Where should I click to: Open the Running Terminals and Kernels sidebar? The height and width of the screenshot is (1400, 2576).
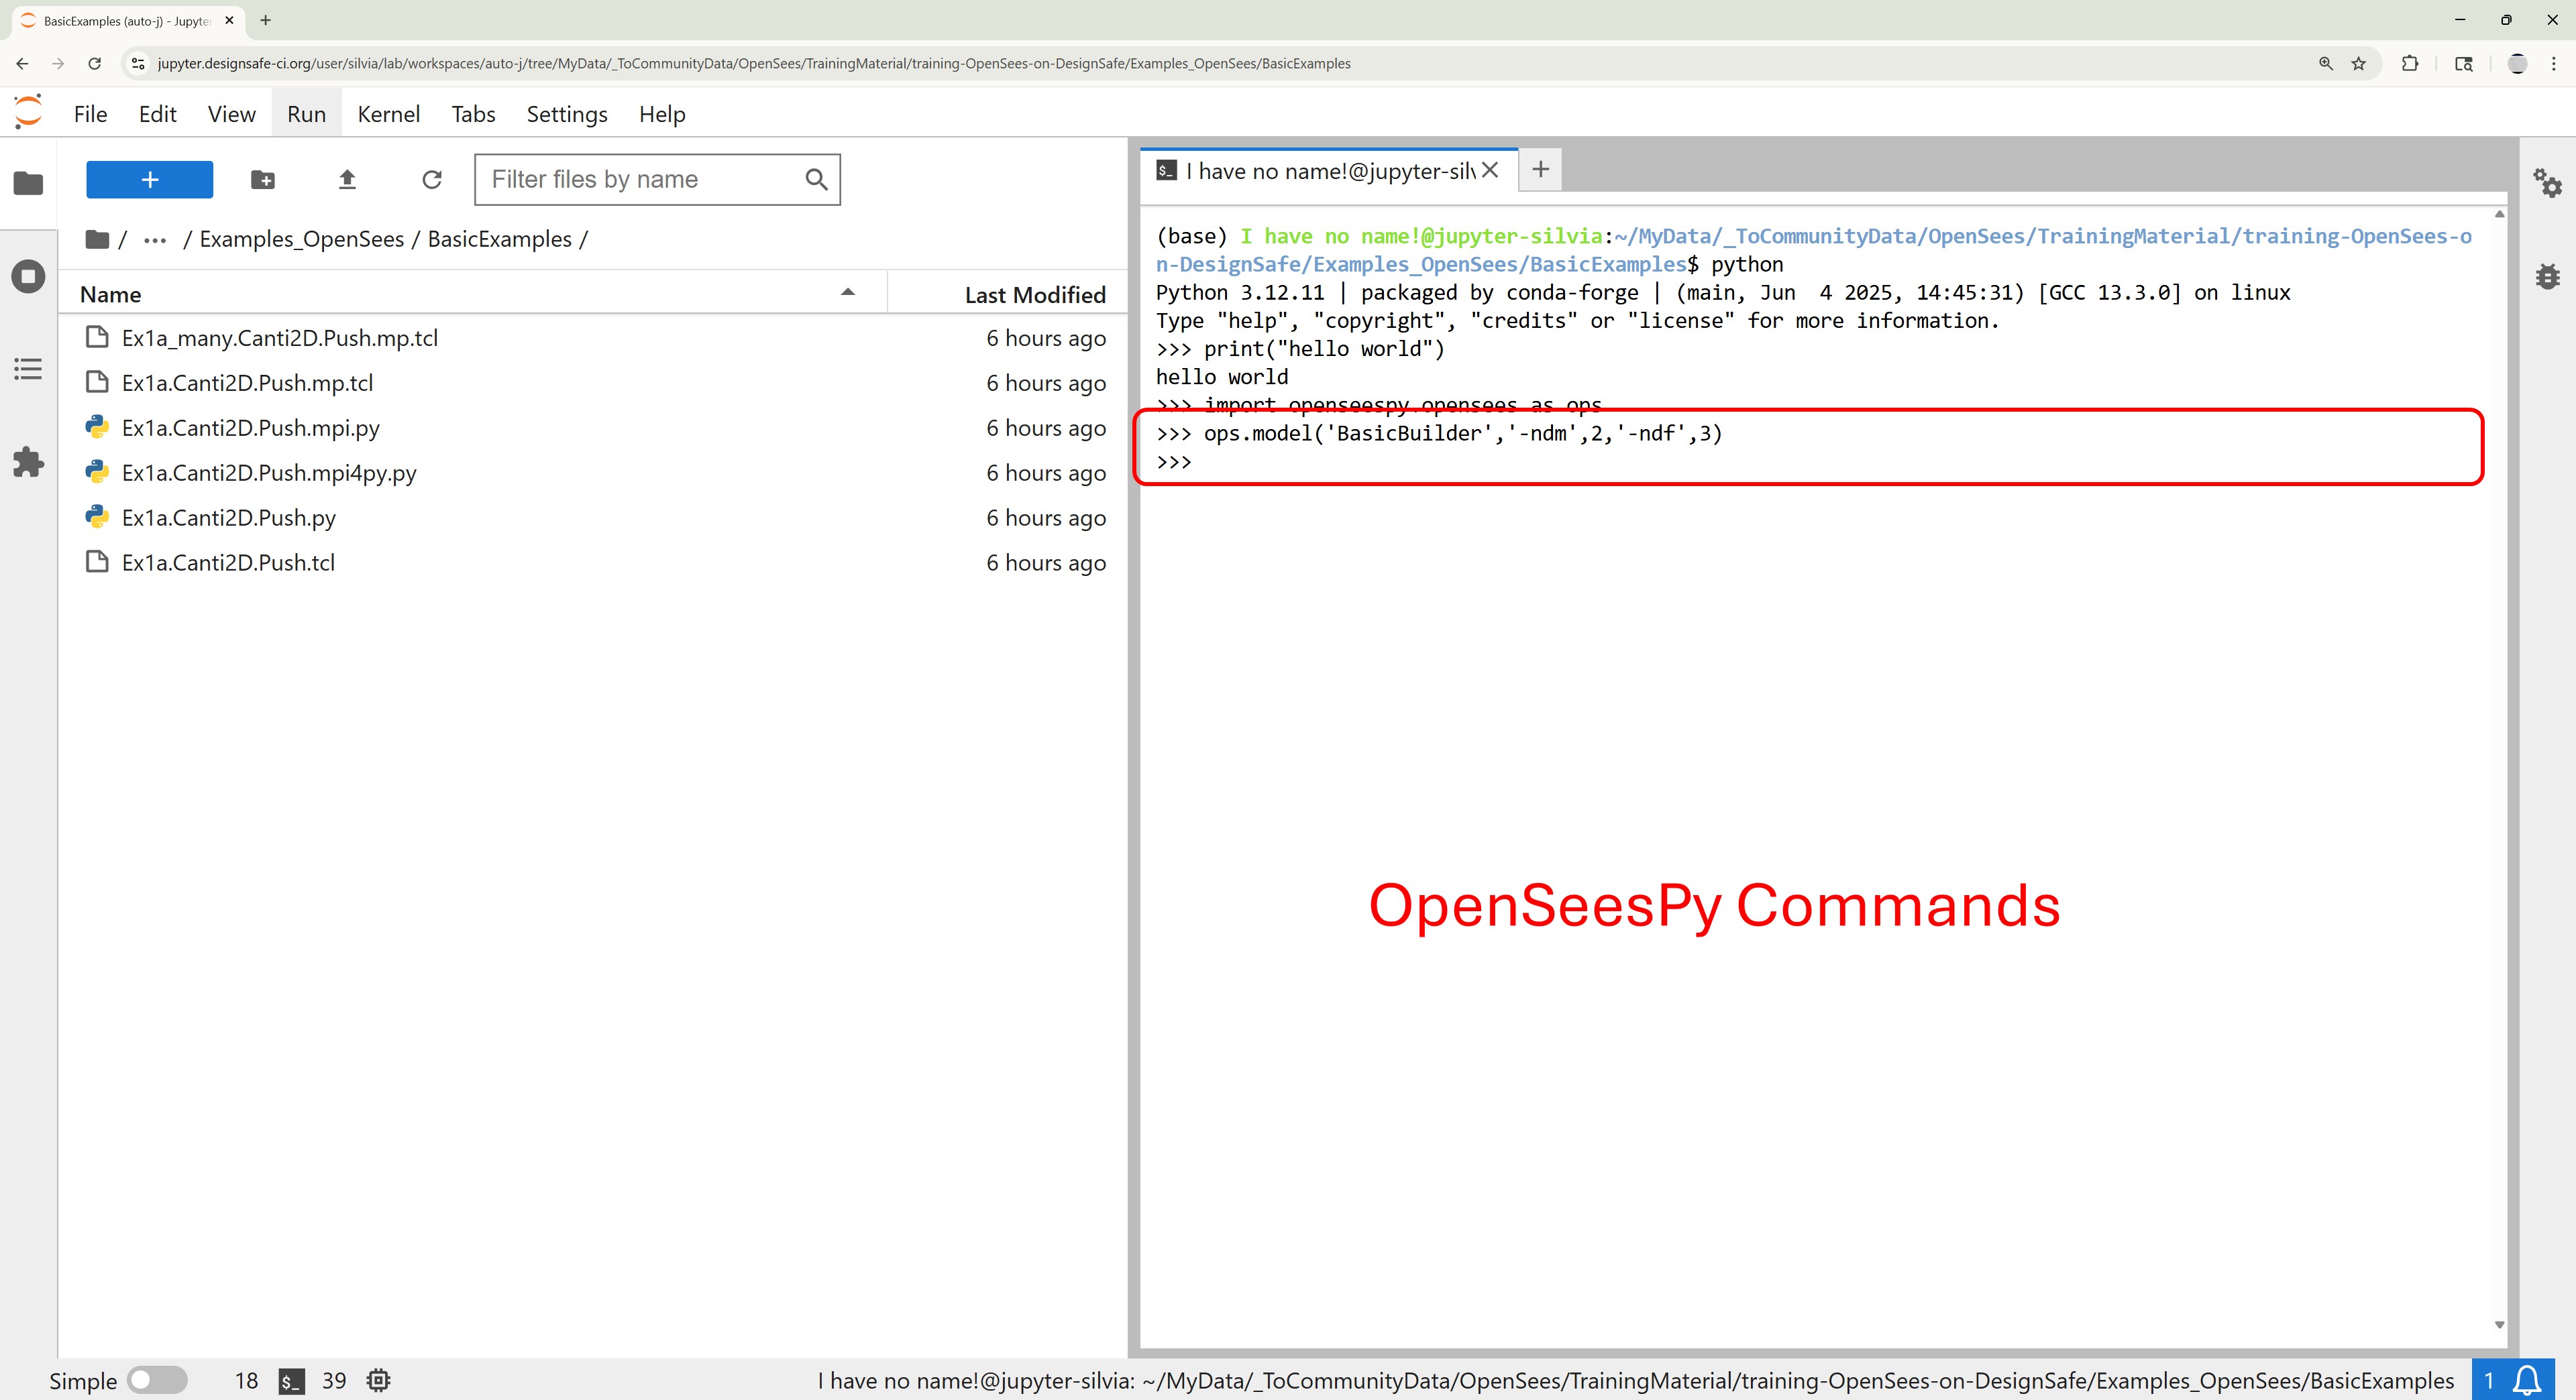[x=28, y=276]
